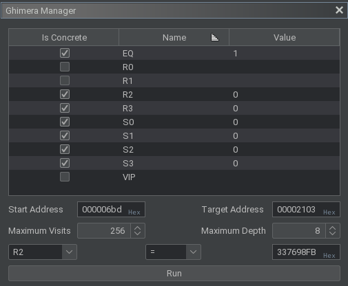Click the S2 name cell
Viewport: 348px width, 286px height.
174,149
